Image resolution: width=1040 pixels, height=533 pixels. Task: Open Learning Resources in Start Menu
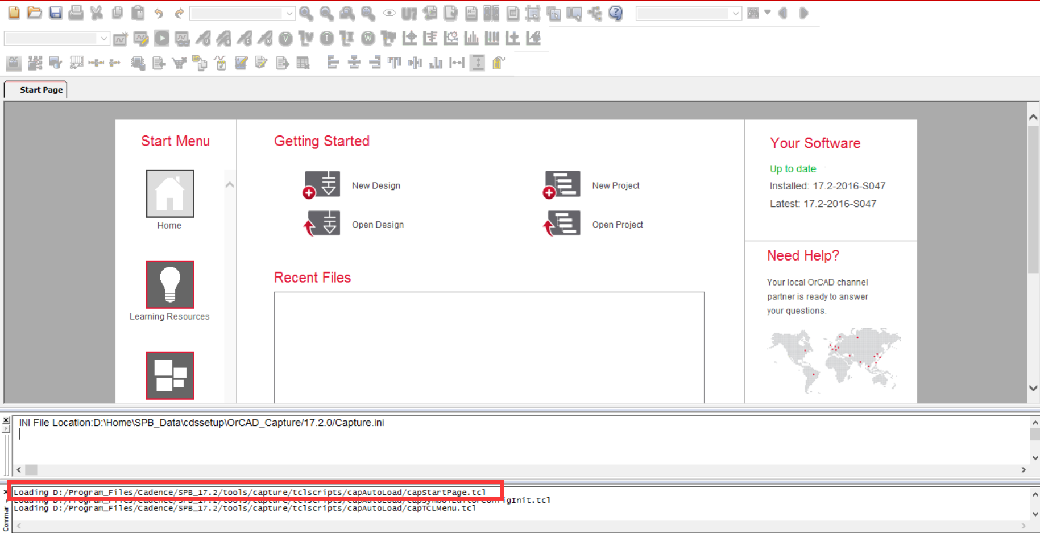pos(169,284)
